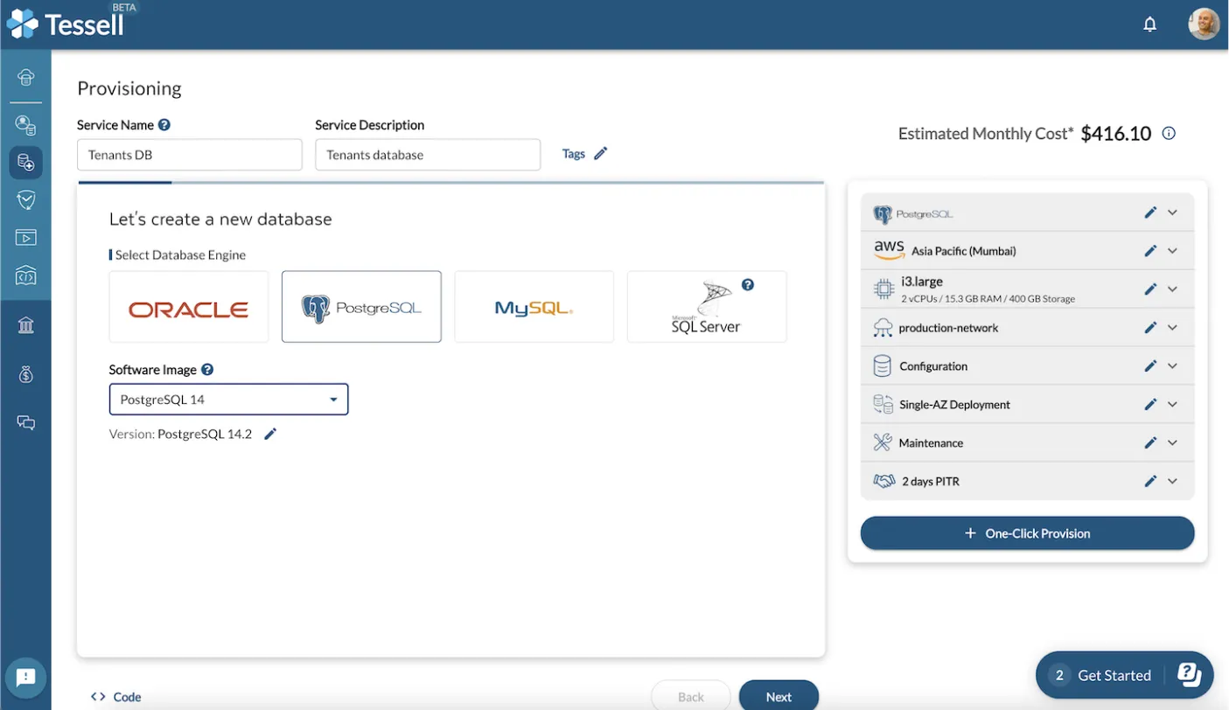Click the notification bell in the top bar
This screenshot has height=710, width=1229.
(1149, 24)
